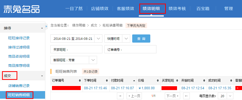Go to first page pagination icon
Viewport: 242px width, 100px height.
click(x=120, y=96)
